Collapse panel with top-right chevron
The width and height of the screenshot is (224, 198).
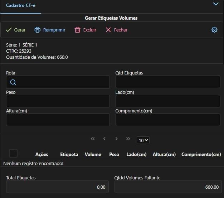[x=215, y=4]
